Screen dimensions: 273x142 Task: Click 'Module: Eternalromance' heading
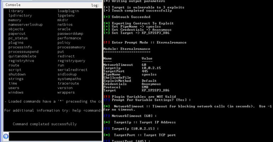127,49
